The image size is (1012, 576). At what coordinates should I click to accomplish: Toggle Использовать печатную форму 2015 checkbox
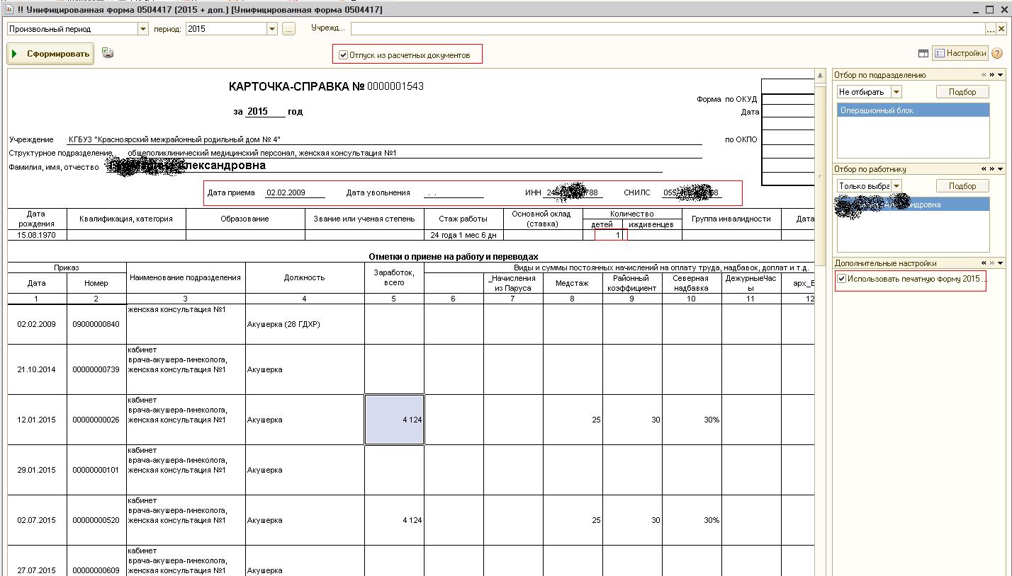tap(842, 279)
